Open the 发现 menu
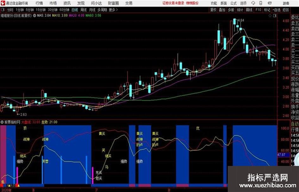Viewport: 299px width, 192px height. coord(81,3)
